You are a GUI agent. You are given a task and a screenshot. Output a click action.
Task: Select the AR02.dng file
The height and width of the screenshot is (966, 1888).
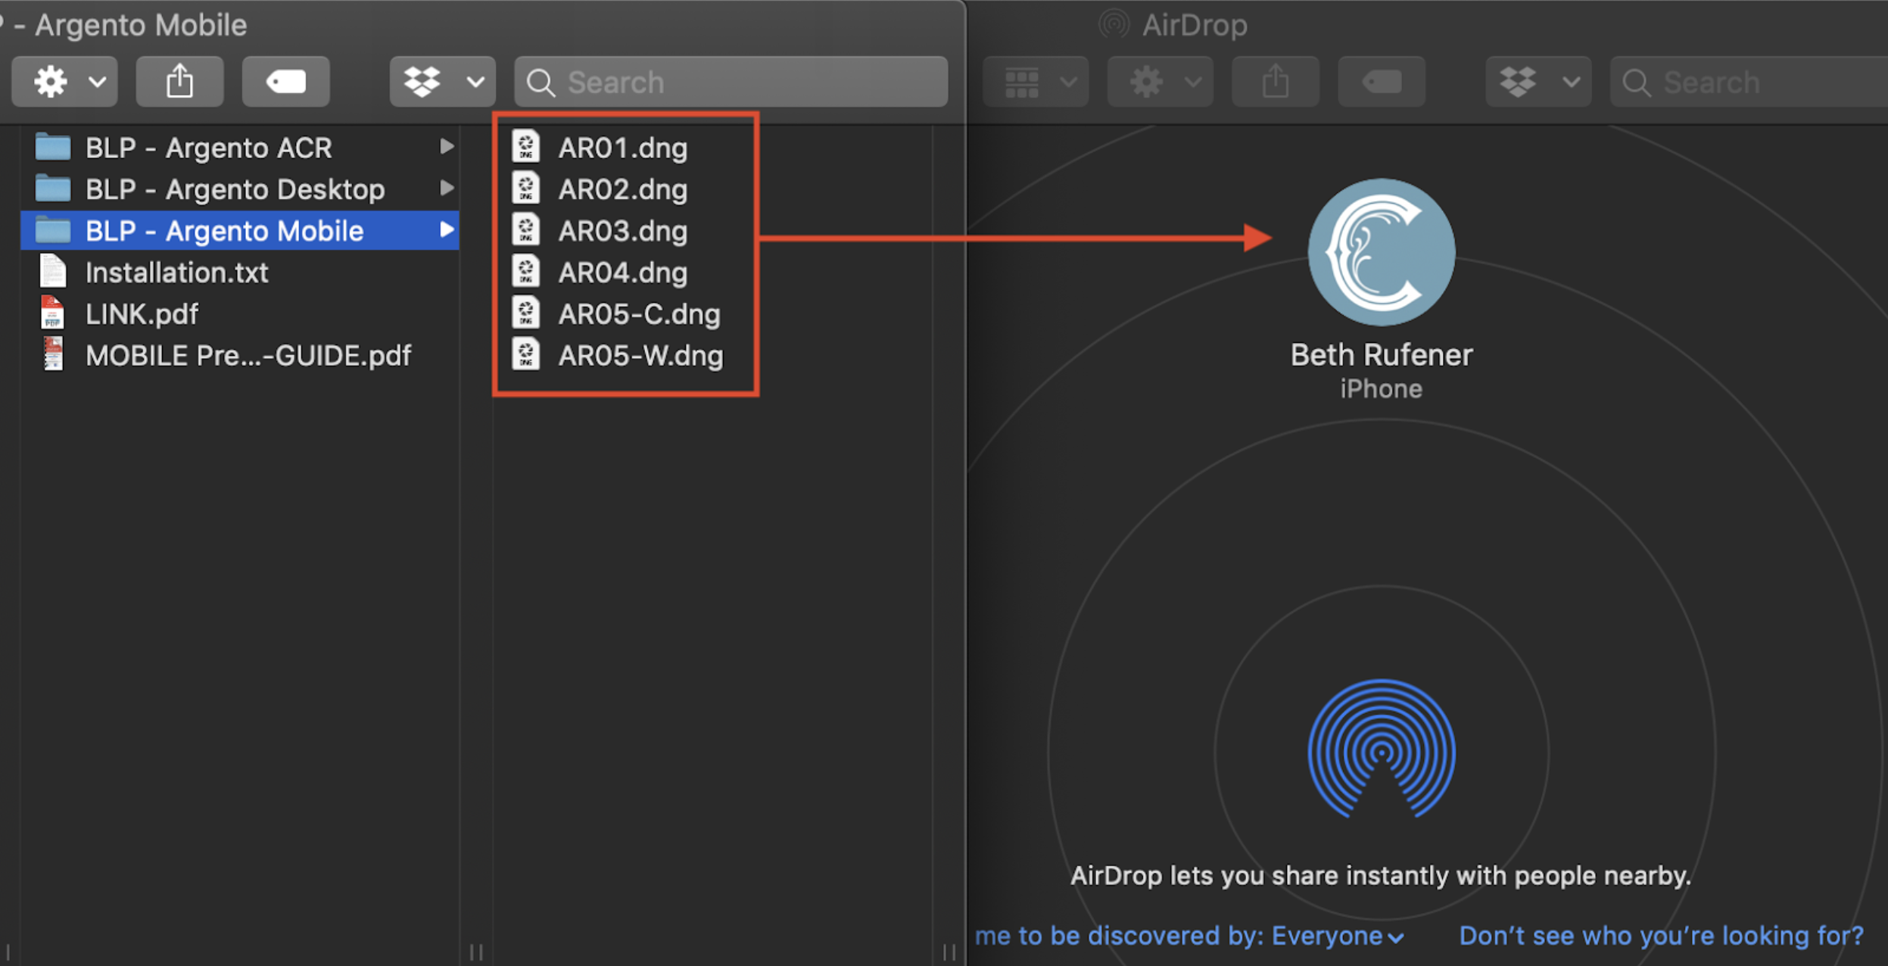coord(622,189)
